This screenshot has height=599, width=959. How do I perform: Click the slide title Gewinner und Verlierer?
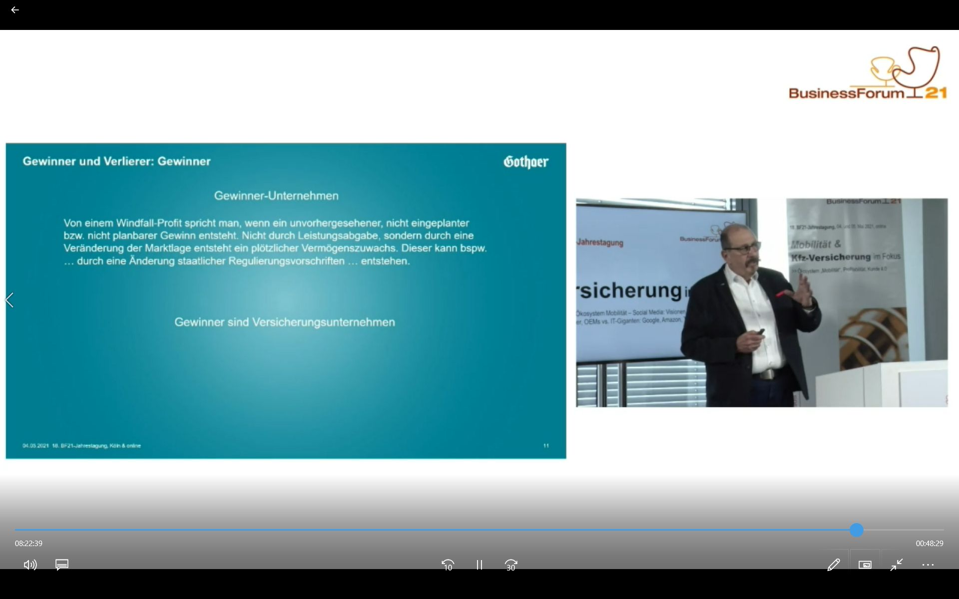click(116, 161)
